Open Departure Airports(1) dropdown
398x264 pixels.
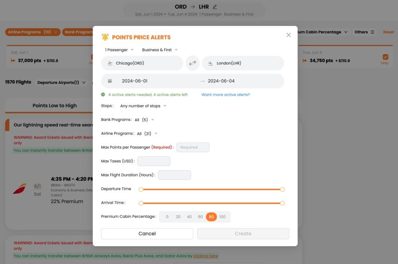point(61,83)
